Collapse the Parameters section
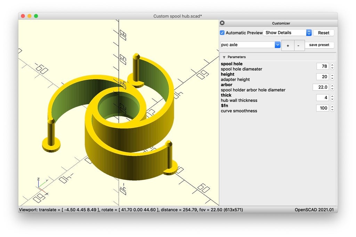 [224, 57]
